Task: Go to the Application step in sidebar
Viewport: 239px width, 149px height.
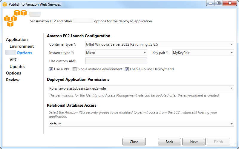Action: pos(17,39)
